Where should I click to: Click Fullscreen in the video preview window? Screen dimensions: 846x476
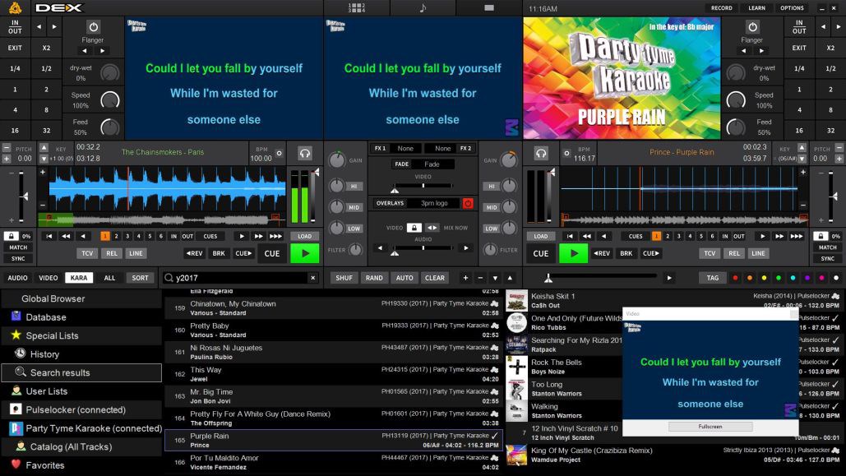tap(709, 426)
